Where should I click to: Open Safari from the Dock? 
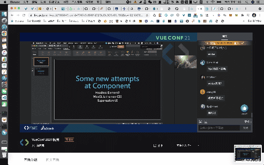(4, 27)
